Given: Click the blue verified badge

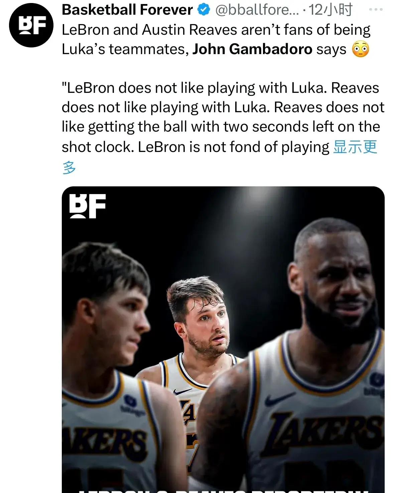Looking at the screenshot, I should [204, 10].
